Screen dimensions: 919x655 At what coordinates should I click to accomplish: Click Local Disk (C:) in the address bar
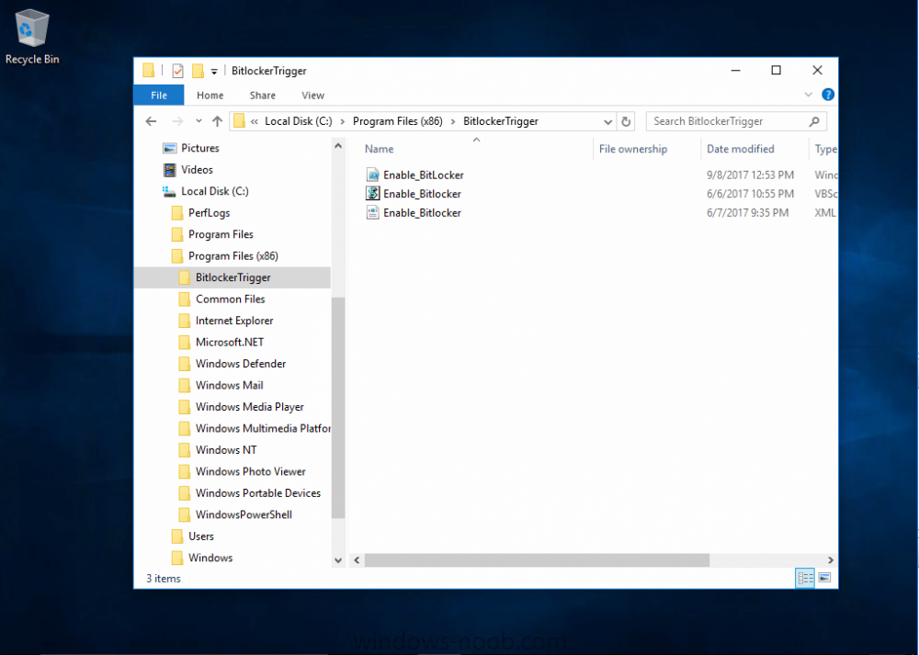coord(299,121)
